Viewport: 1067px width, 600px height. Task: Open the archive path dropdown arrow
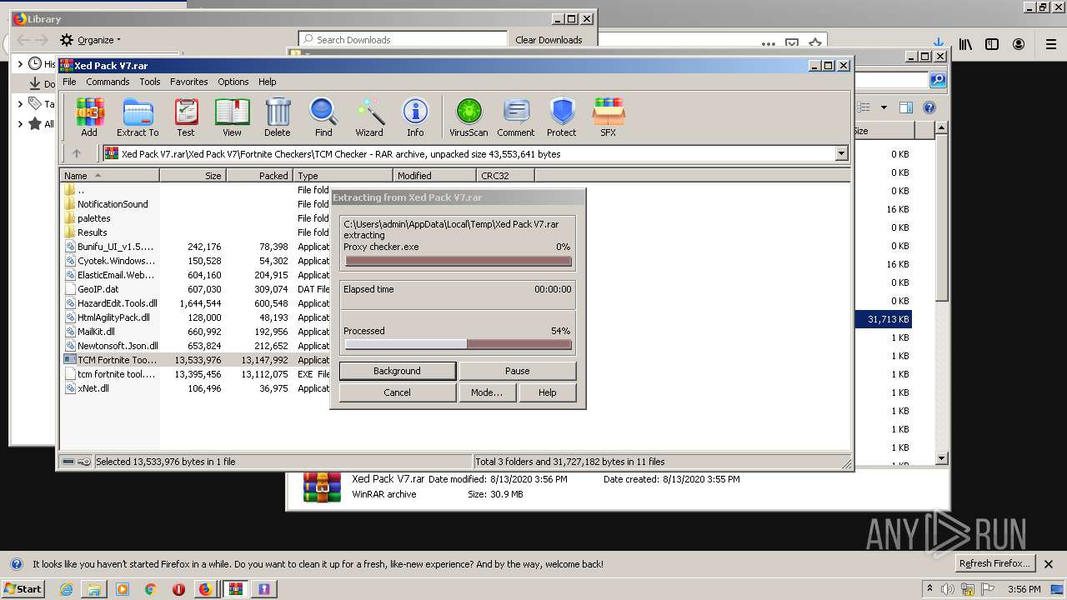click(x=841, y=153)
